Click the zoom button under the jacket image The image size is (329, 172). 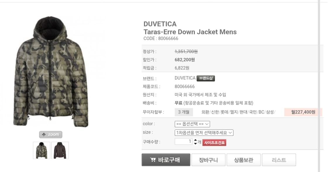[x=51, y=135]
